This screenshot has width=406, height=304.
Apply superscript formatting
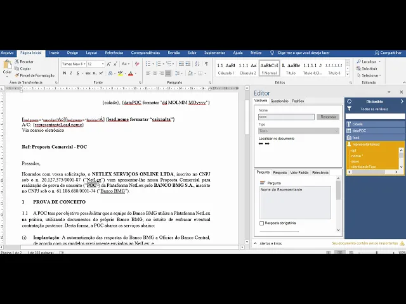tap(101, 73)
